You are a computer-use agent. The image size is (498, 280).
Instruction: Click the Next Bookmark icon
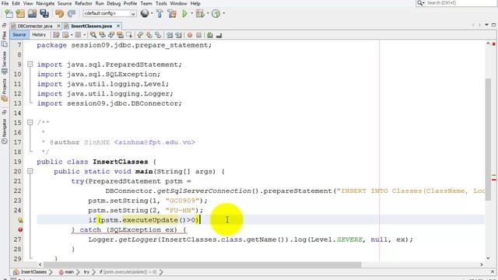coord(149,35)
